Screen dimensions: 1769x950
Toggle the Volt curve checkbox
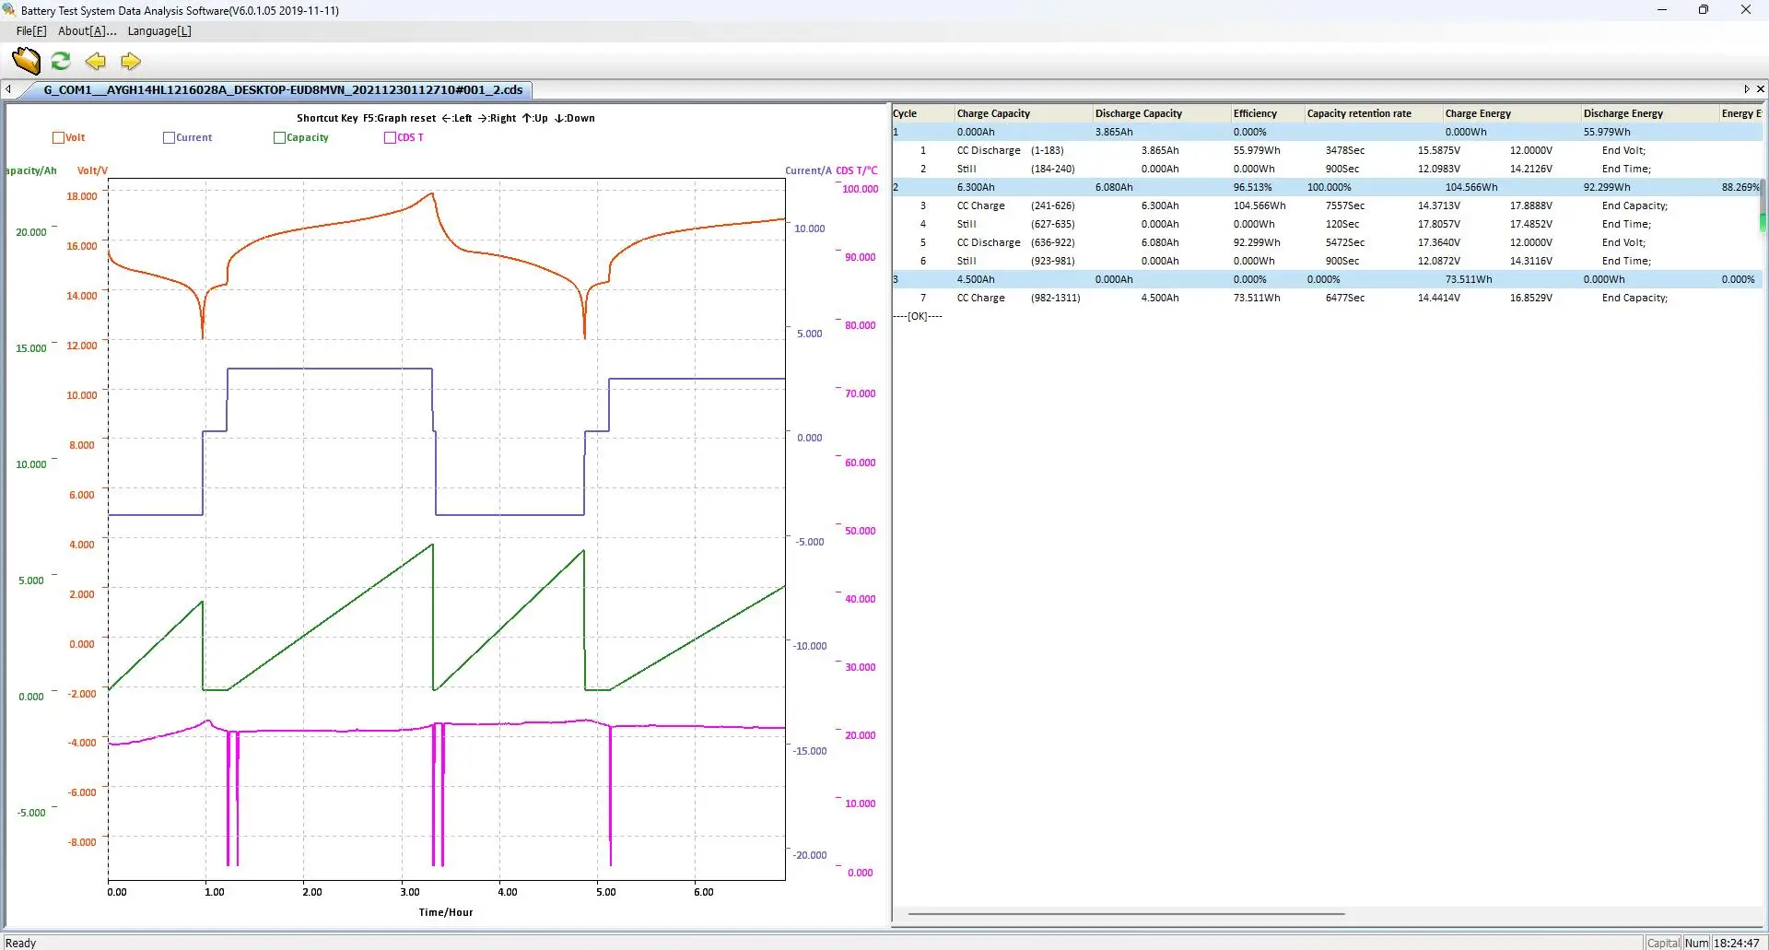pyautogui.click(x=59, y=138)
